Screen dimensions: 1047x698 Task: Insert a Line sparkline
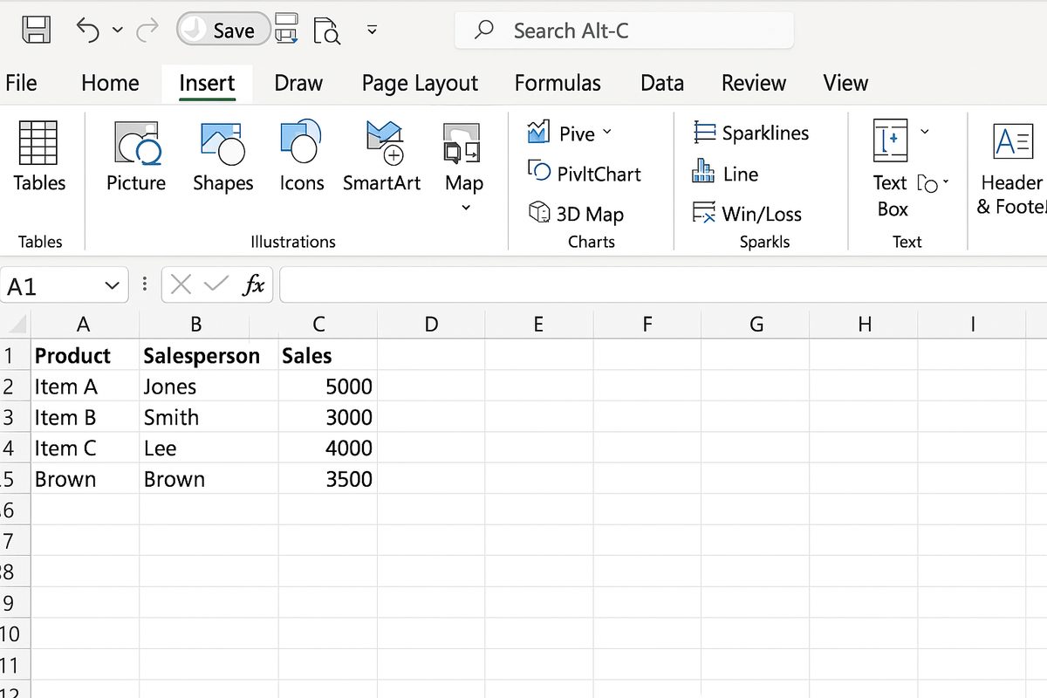pos(725,174)
